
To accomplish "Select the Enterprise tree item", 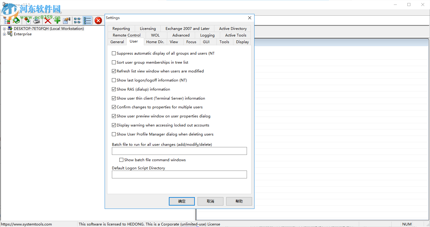I will pos(23,34).
